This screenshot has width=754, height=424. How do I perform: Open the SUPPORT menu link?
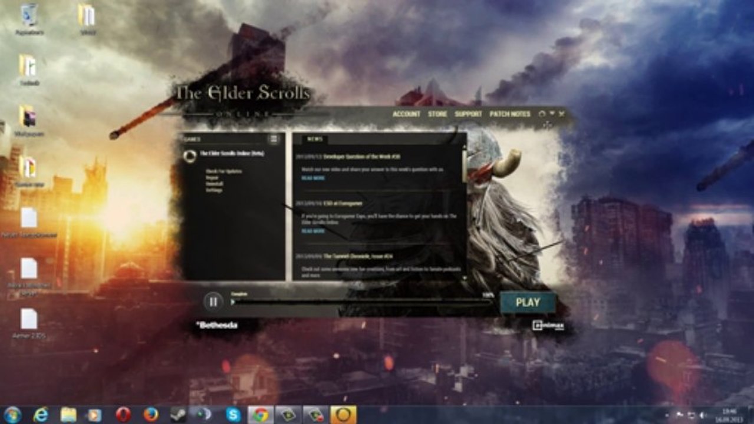(x=468, y=114)
